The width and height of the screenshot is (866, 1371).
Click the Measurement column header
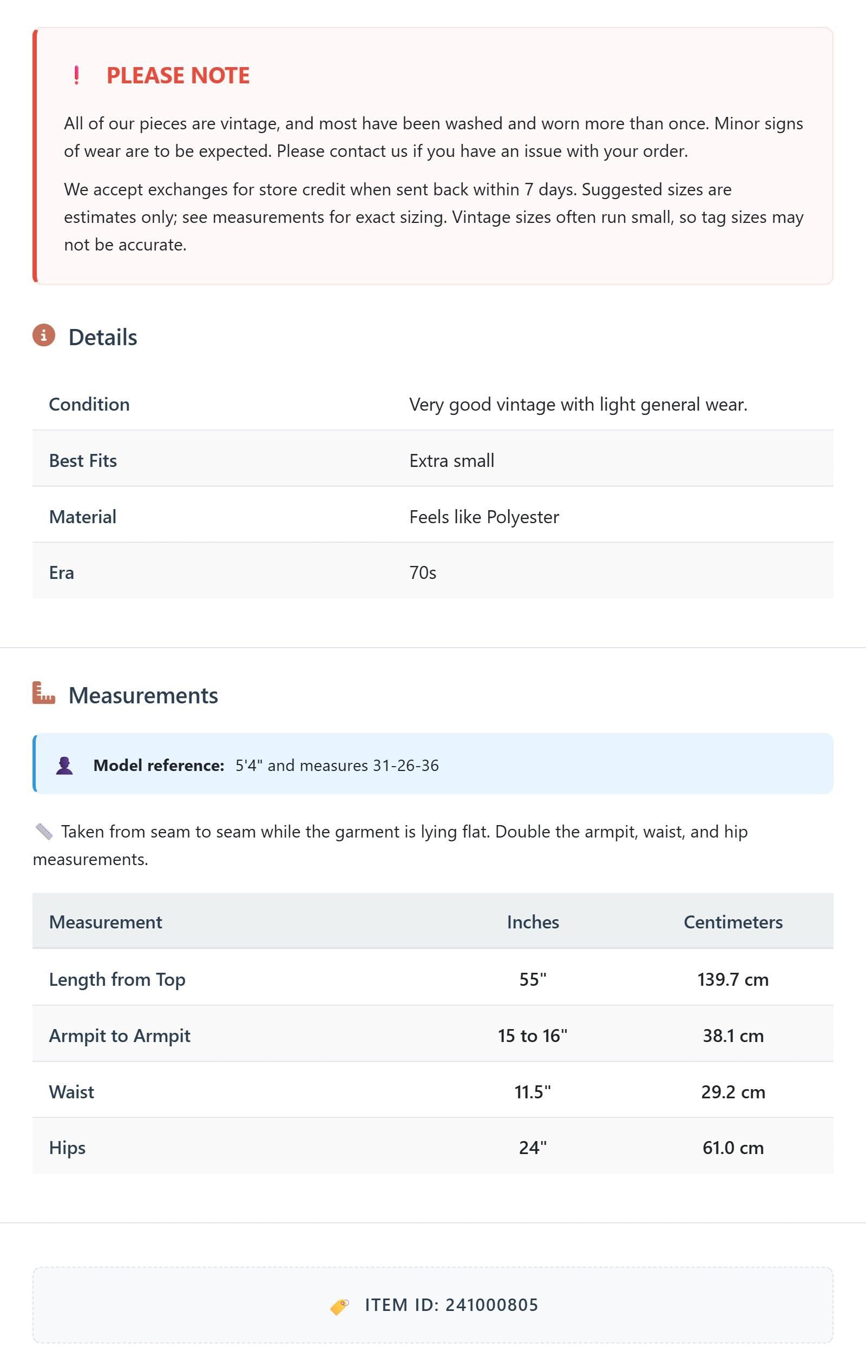106,922
